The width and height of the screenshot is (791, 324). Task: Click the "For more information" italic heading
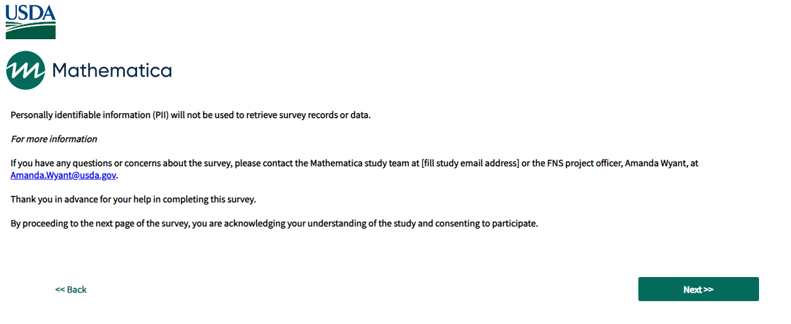click(x=54, y=139)
